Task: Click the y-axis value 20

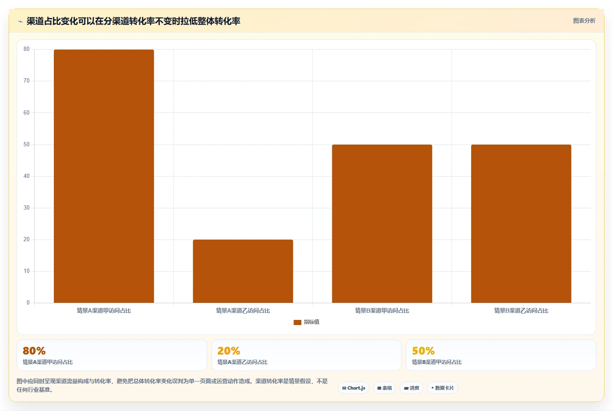Action: [26, 240]
